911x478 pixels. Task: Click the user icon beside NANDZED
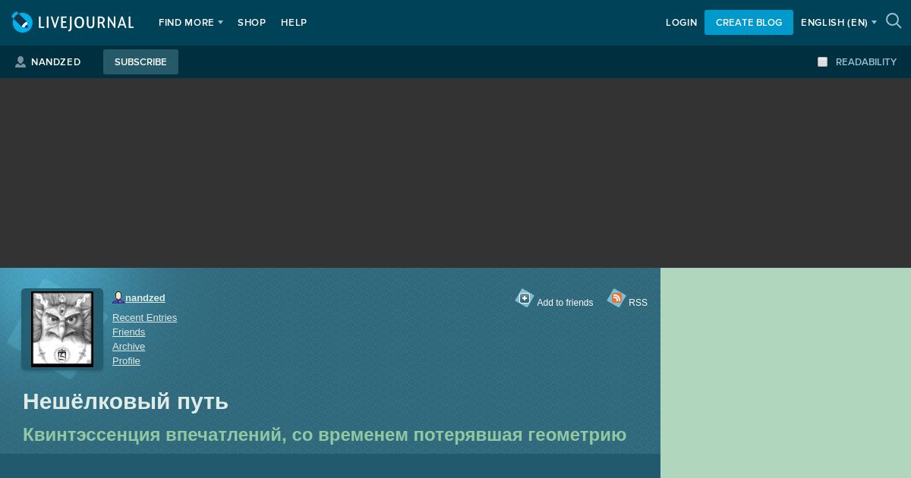point(20,62)
